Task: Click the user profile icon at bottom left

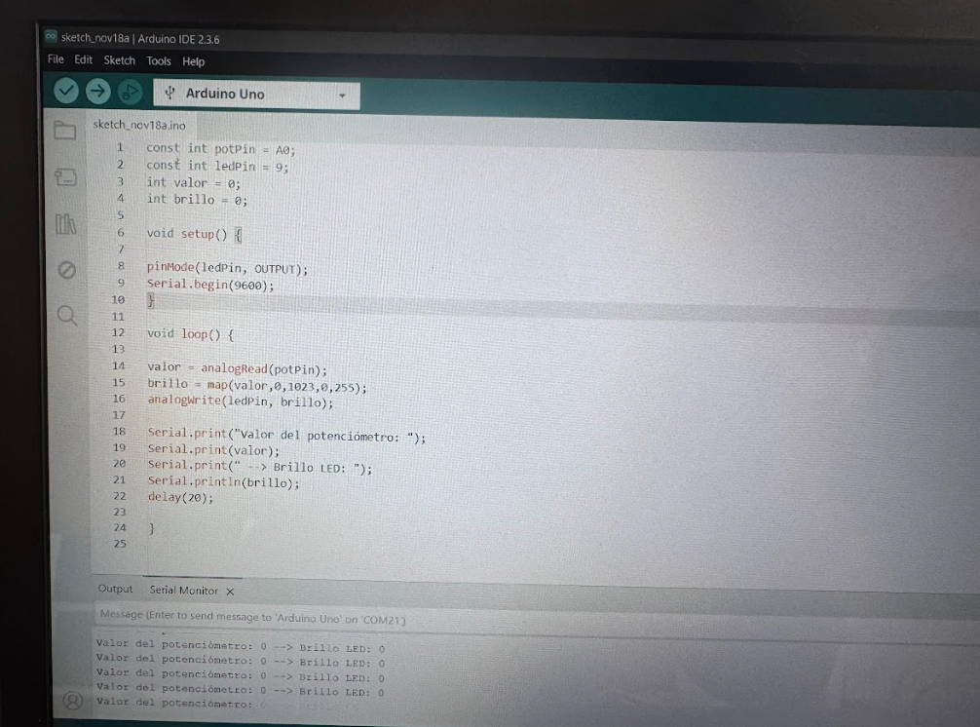Action: [71, 700]
